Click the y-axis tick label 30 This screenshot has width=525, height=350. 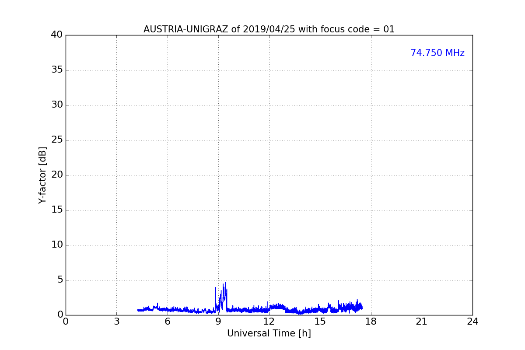click(57, 105)
